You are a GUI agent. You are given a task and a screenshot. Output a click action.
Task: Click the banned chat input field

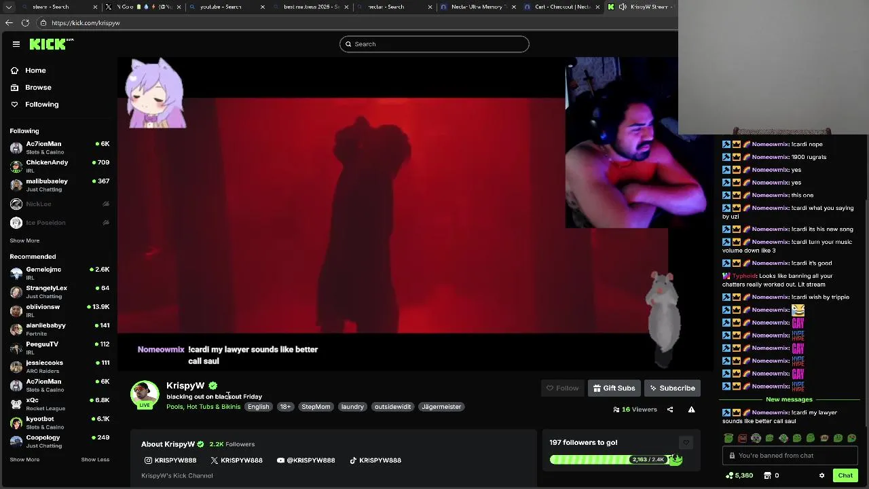[790, 456]
